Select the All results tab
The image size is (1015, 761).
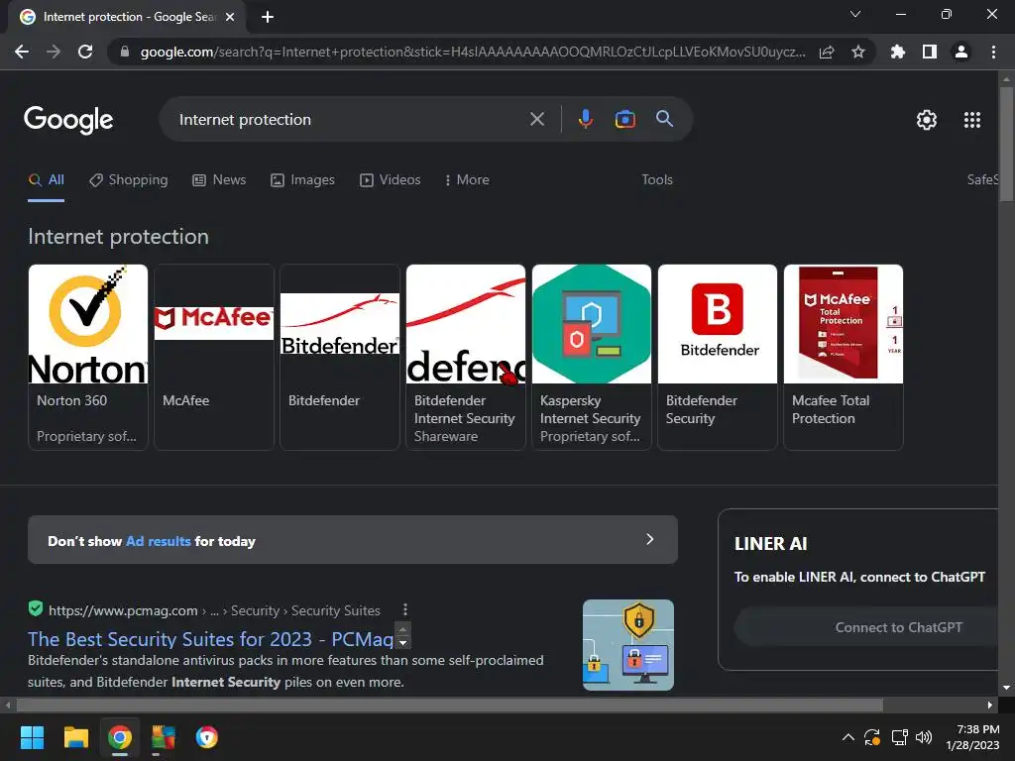pos(46,180)
